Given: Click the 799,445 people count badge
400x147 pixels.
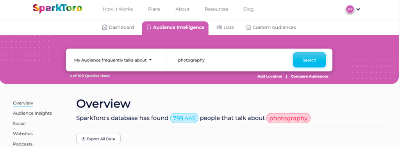Looking at the screenshot, I should 184,118.
